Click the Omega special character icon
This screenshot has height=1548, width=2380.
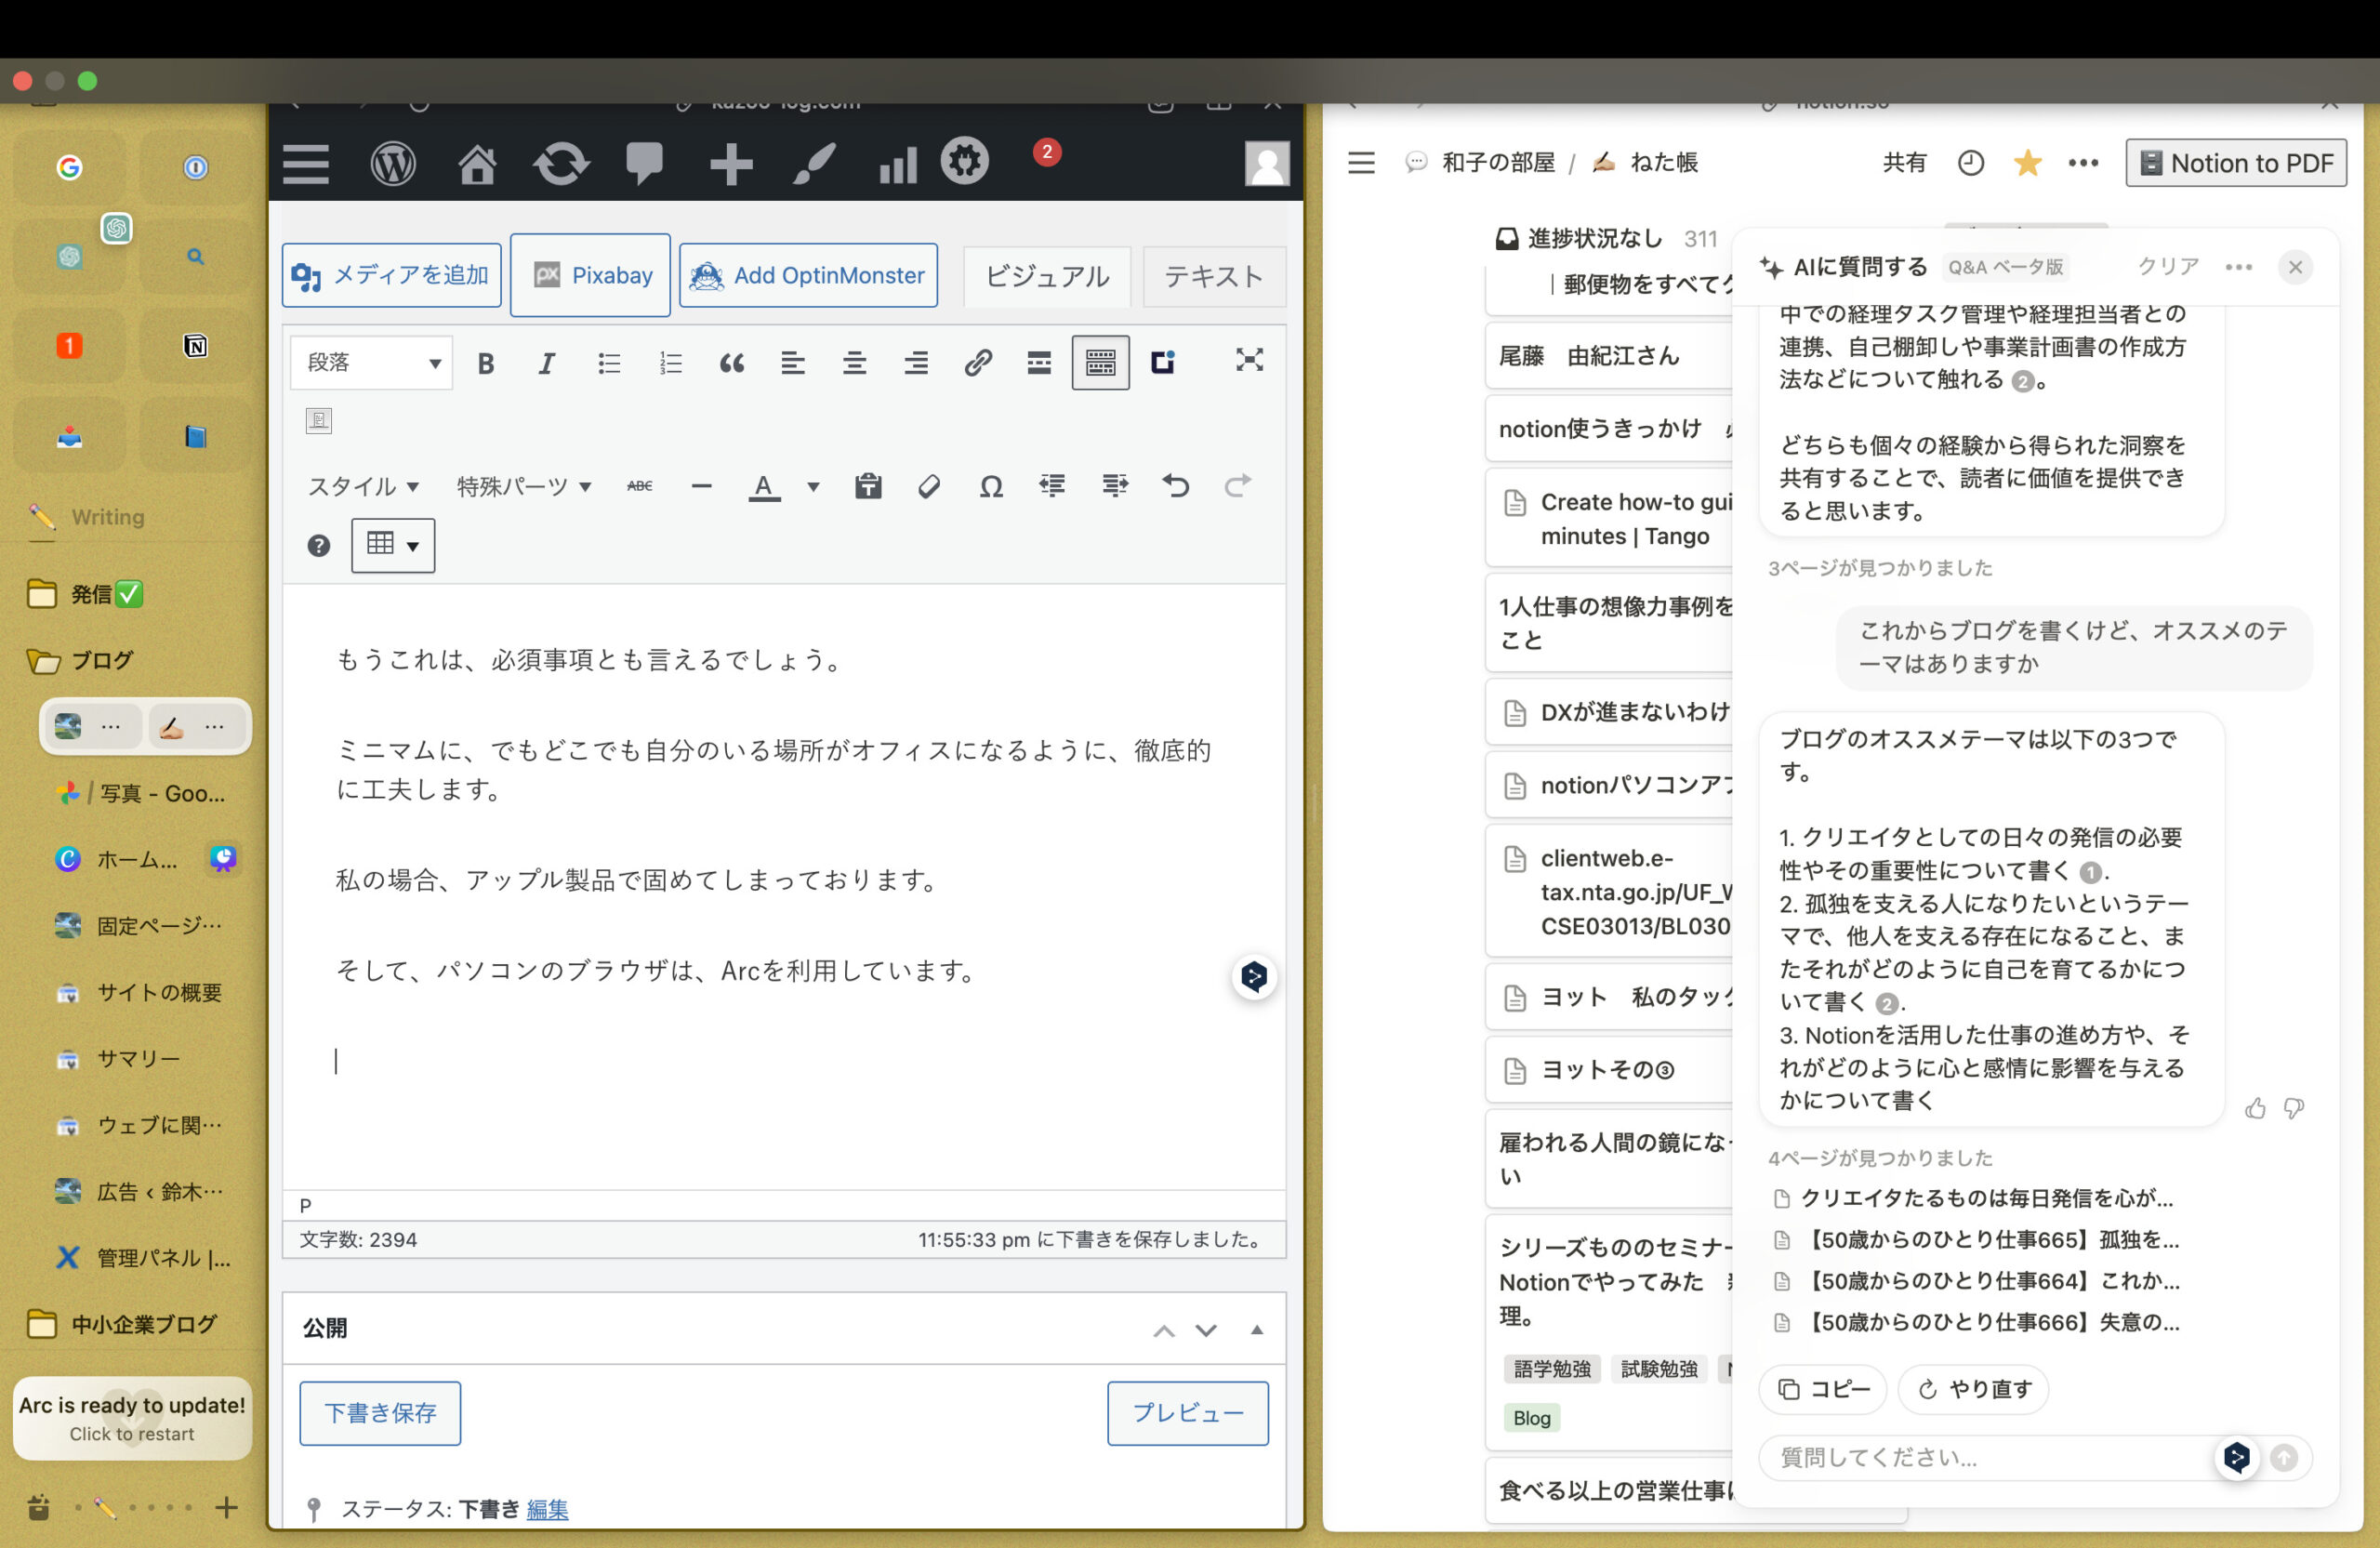pos(990,487)
